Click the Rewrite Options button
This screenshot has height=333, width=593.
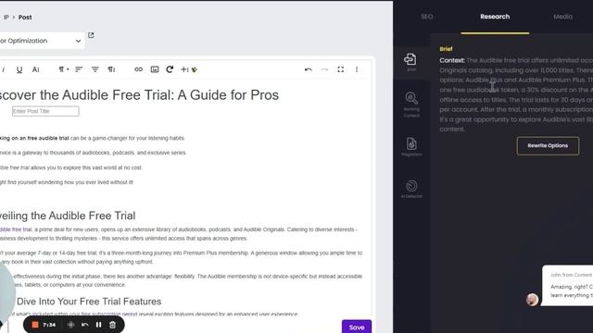click(x=548, y=146)
